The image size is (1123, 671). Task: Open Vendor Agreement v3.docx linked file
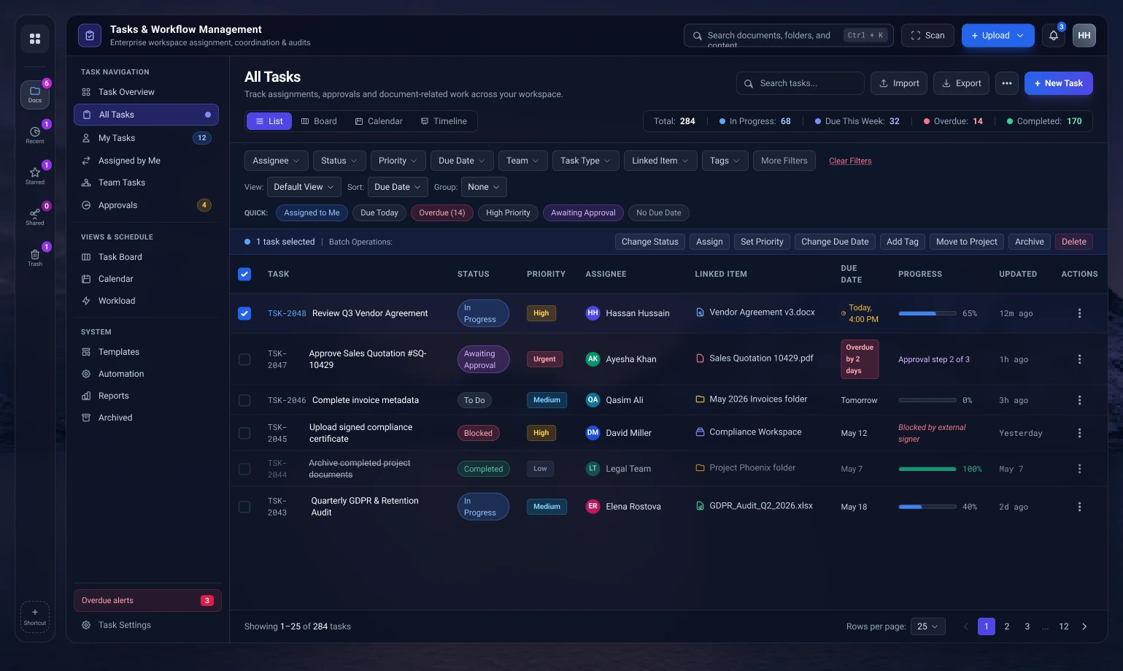[x=755, y=313]
